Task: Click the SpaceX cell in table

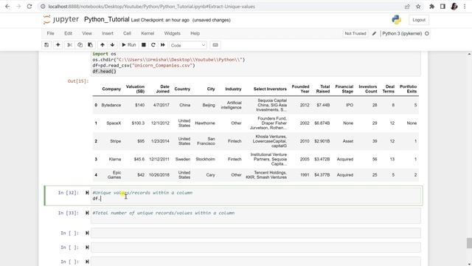Action: (114, 123)
